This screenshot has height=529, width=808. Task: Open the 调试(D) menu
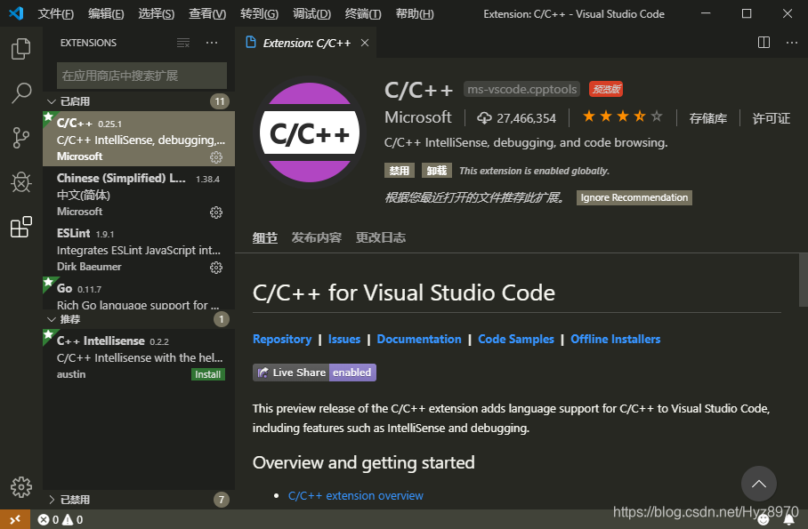pyautogui.click(x=311, y=14)
